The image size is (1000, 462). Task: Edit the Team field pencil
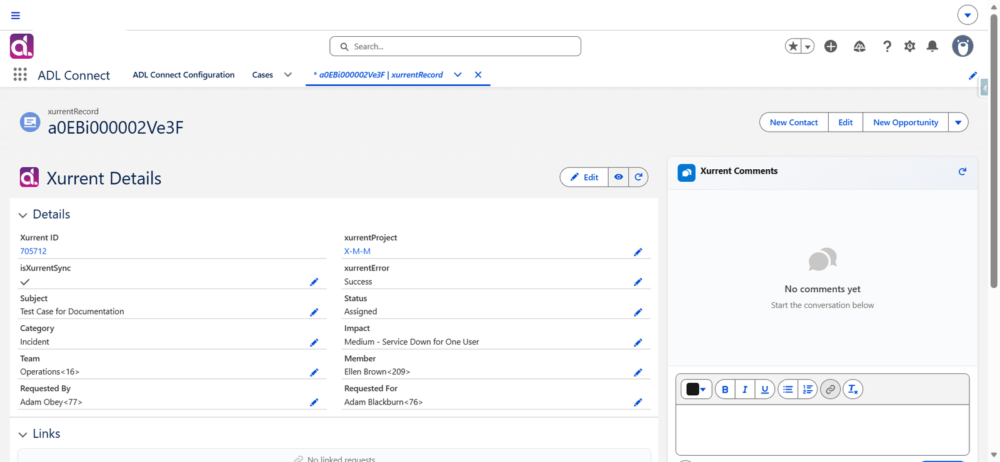pyautogui.click(x=314, y=372)
